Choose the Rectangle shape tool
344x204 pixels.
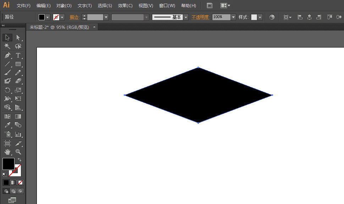tap(18, 64)
